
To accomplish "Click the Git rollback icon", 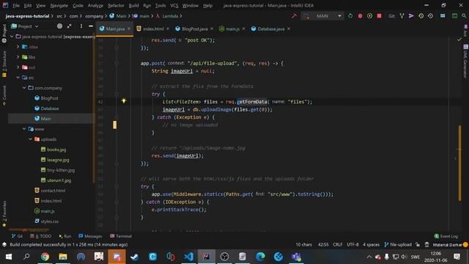I will pos(430,16).
